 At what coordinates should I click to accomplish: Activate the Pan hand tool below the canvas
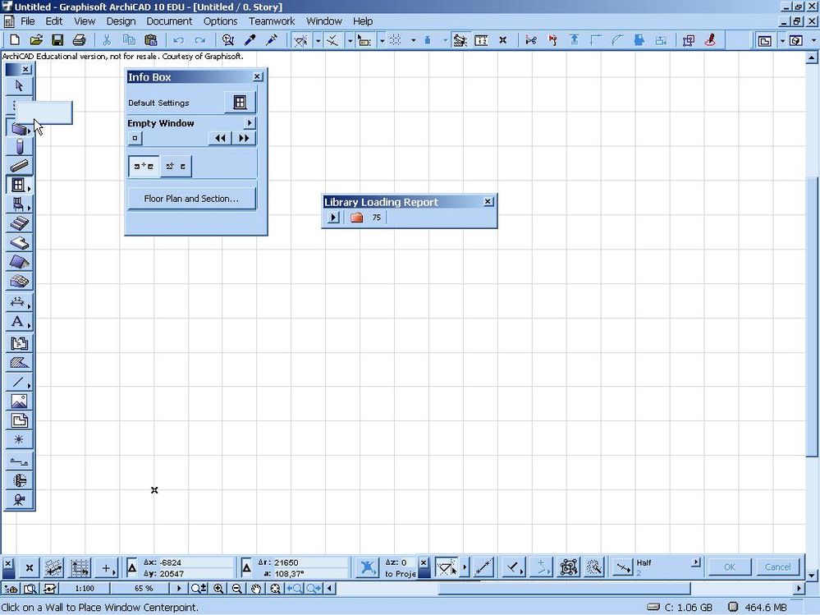[x=254, y=589]
